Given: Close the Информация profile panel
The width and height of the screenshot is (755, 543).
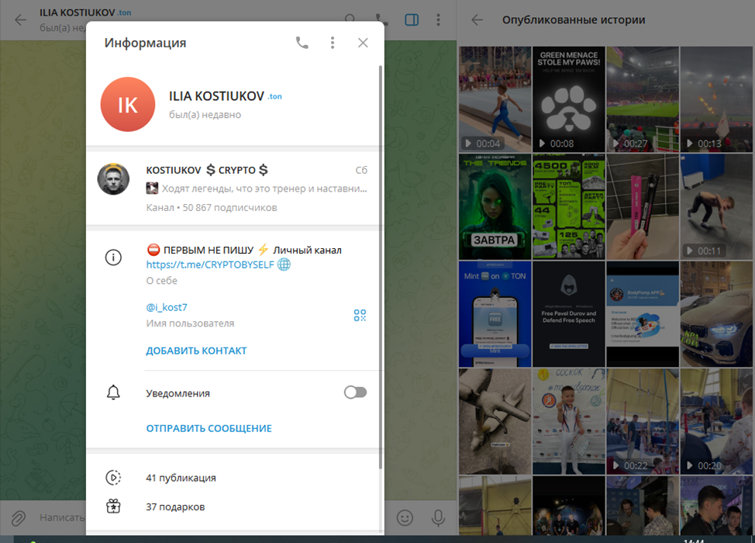Looking at the screenshot, I should [x=363, y=43].
